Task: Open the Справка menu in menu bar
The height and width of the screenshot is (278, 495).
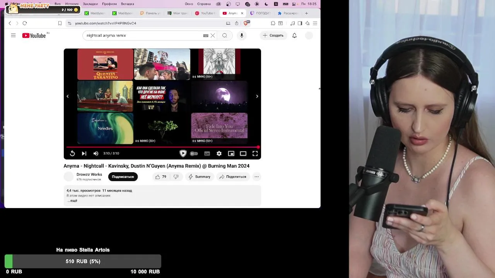Action: 204,4
